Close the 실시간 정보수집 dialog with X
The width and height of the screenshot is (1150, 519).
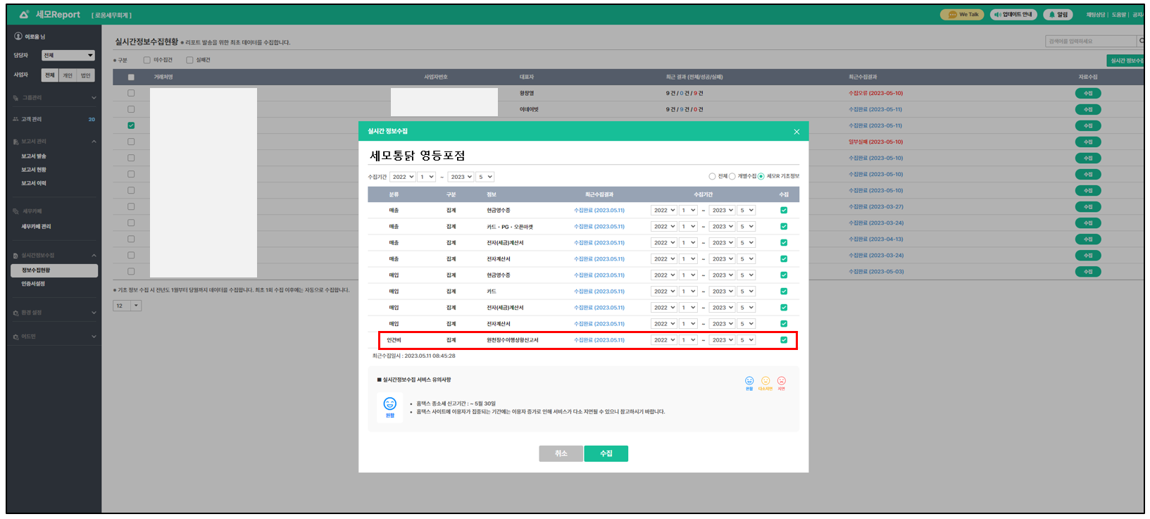(796, 132)
